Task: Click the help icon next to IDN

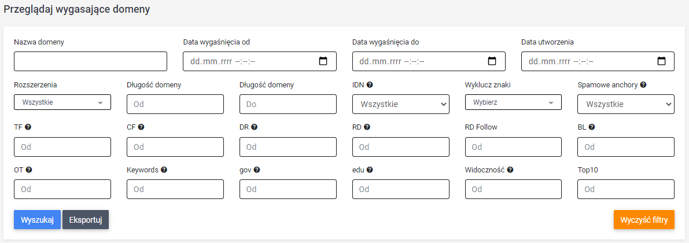Action: click(370, 85)
